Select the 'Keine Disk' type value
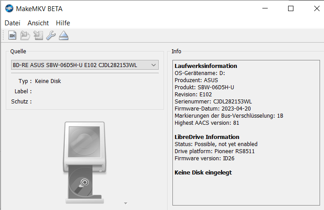The height and width of the screenshot is (210, 324). pyautogui.click(x=48, y=81)
